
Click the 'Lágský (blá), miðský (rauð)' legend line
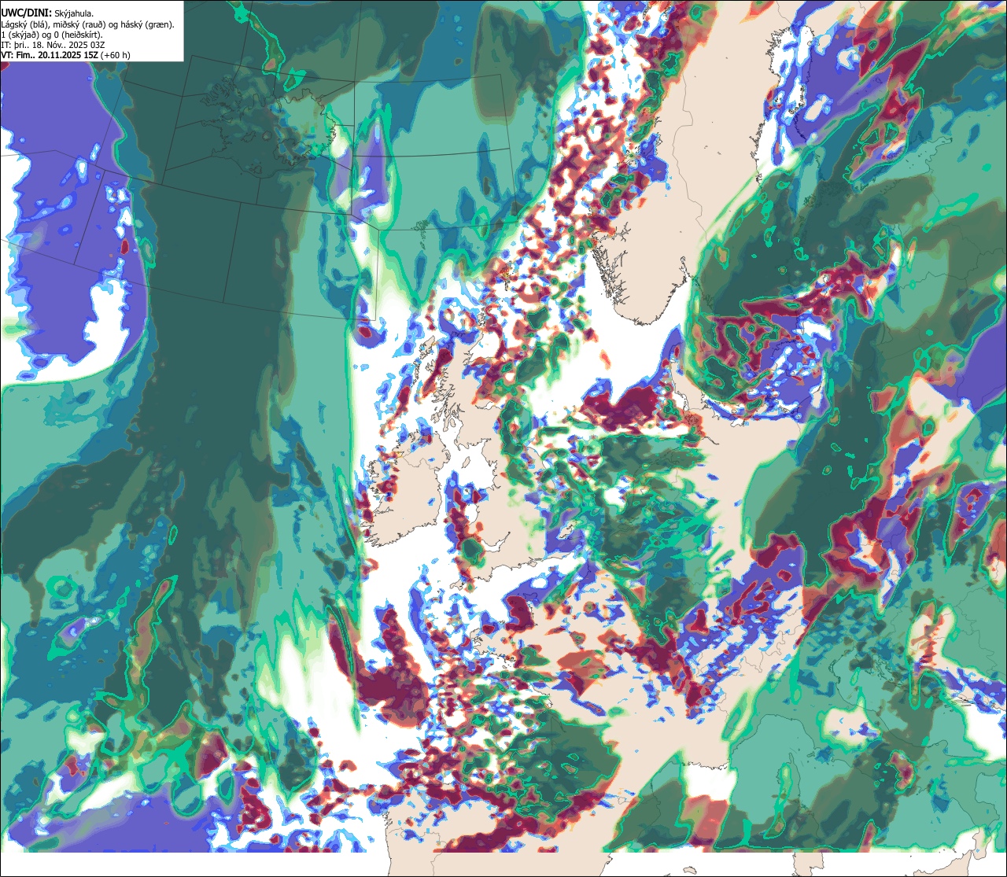click(88, 24)
